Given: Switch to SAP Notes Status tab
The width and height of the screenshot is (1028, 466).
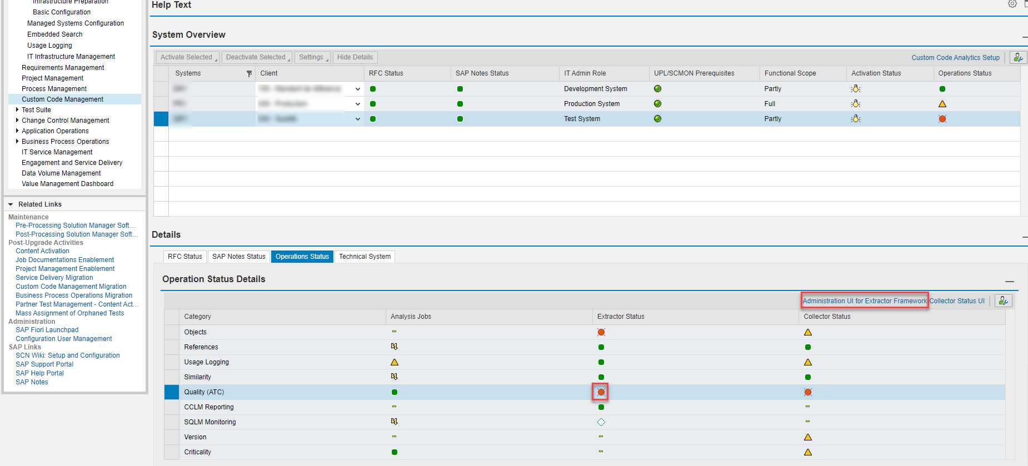Looking at the screenshot, I should (x=239, y=257).
